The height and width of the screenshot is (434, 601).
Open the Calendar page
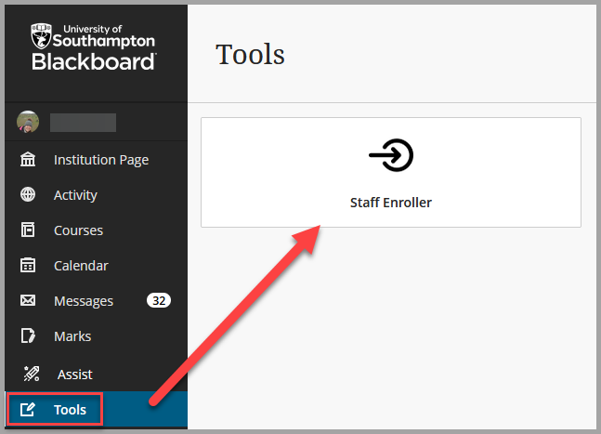(81, 265)
